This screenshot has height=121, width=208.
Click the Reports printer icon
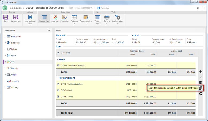tap(107, 17)
